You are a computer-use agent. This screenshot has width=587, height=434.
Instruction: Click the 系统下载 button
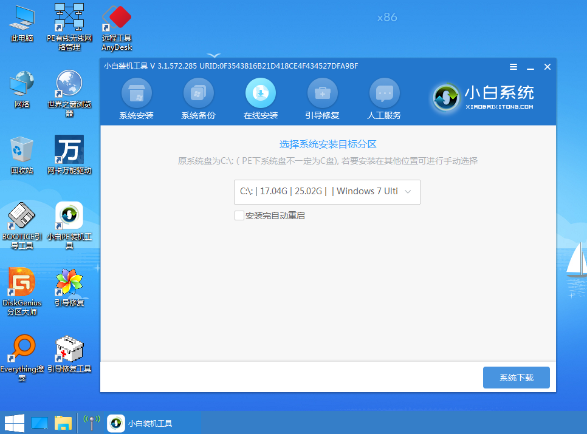coord(517,378)
